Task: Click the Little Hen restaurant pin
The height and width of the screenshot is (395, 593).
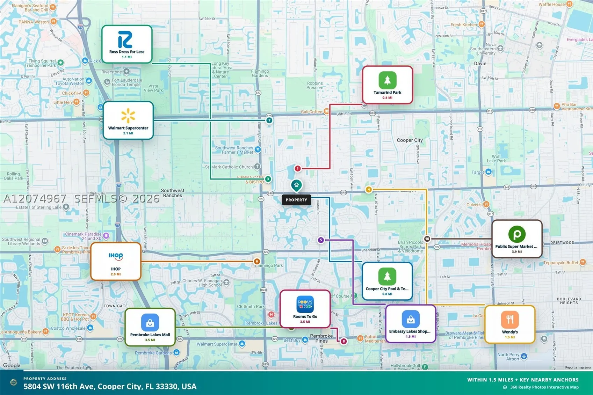Action: 77,102
